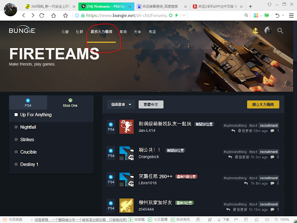Open the 商店 navigation menu

(152, 32)
